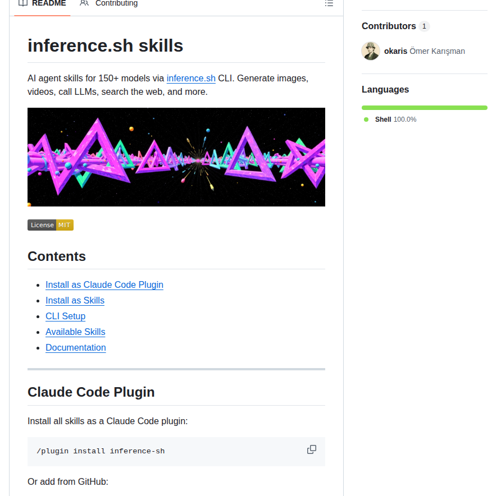Click the okaris contributor avatar
This screenshot has height=496, width=501.
371,51
